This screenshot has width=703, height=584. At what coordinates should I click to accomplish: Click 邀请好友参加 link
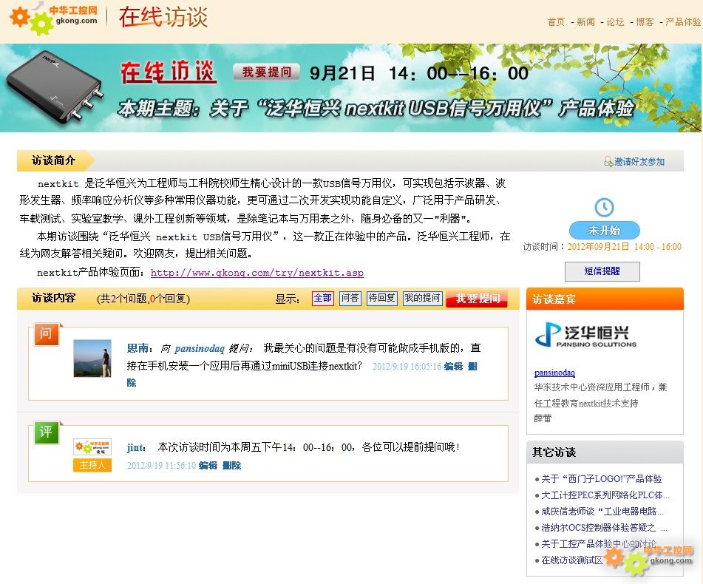tap(639, 161)
